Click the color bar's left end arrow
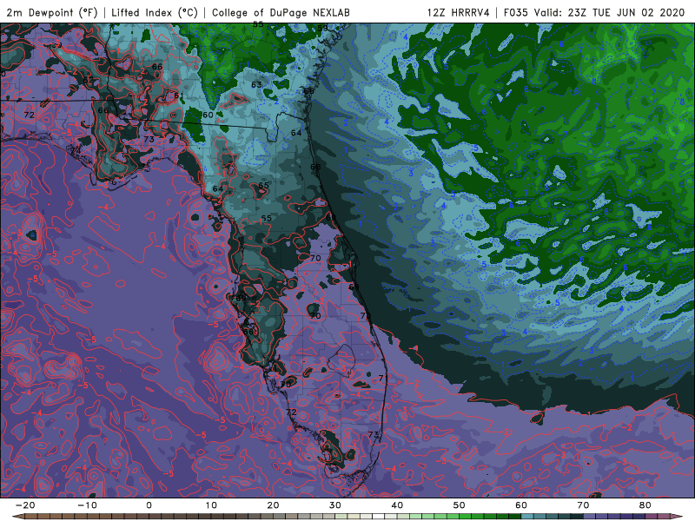Screen dimensions: 695x521 point(18,516)
